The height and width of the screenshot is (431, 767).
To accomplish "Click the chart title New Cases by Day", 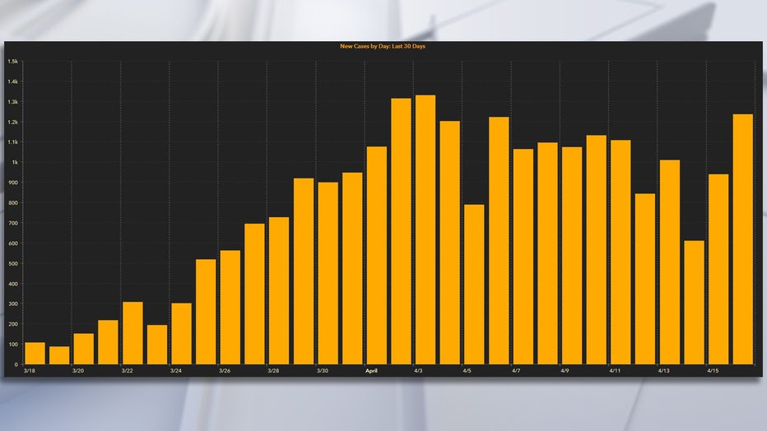I will pyautogui.click(x=383, y=46).
